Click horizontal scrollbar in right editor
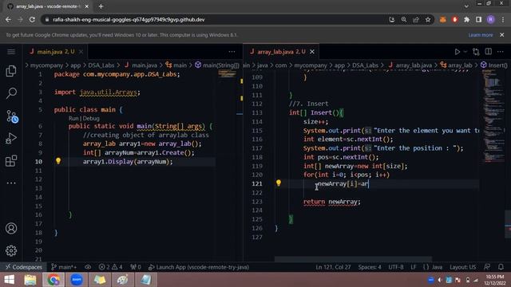 pos(354,259)
